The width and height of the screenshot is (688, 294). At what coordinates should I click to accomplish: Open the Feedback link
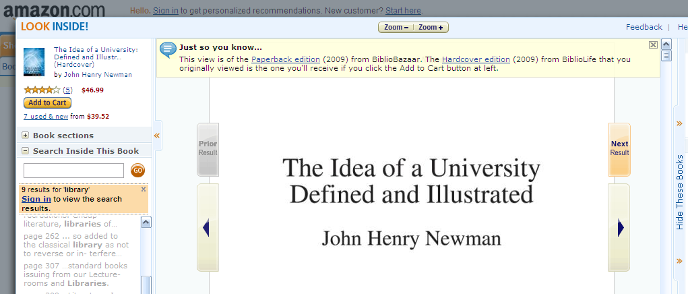[644, 27]
